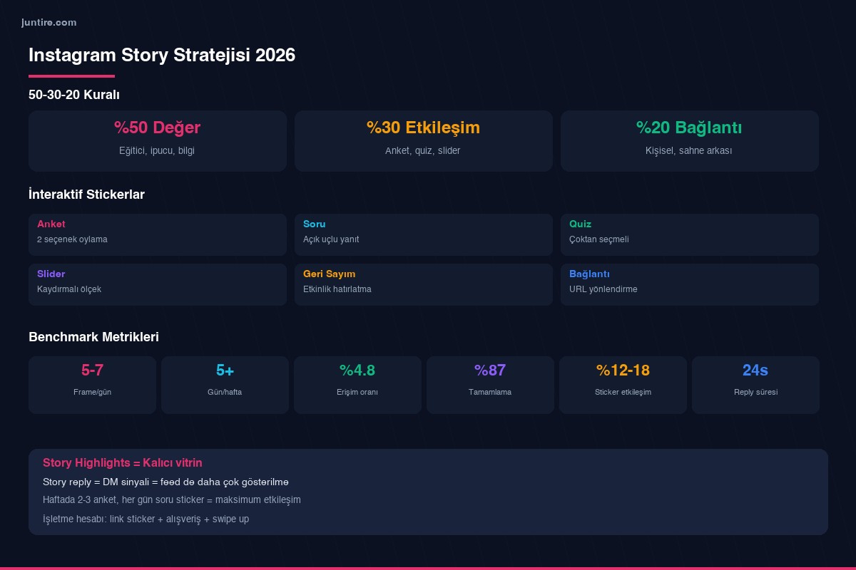Click the Story reply = DM sinyali line
This screenshot has height=570, width=856.
(x=165, y=482)
